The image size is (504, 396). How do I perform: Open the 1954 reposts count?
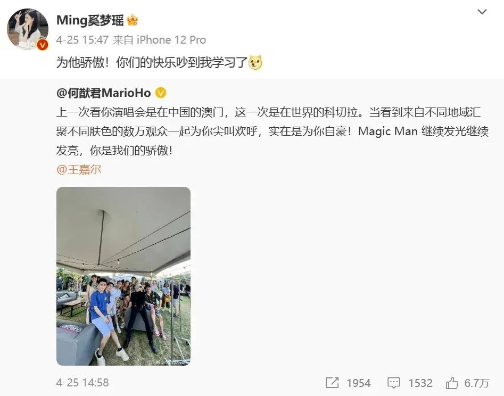[x=358, y=383]
